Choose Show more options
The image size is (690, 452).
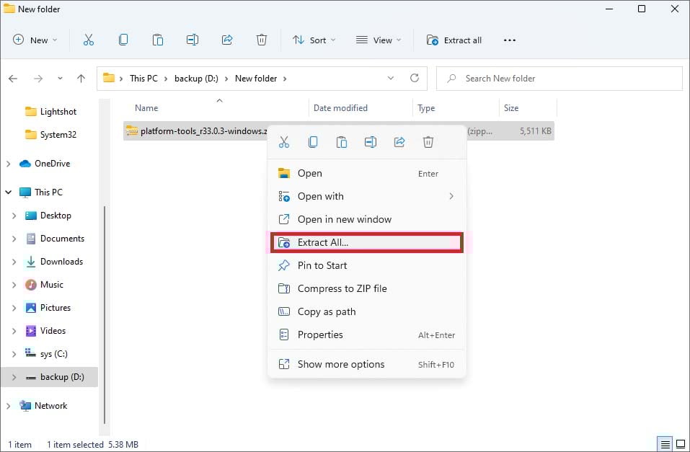[x=366, y=364]
